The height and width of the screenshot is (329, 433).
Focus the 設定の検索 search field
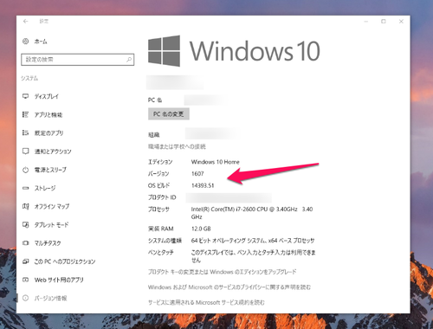[x=78, y=60]
